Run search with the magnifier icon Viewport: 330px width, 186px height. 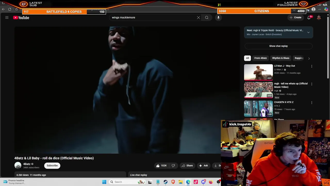(207, 18)
